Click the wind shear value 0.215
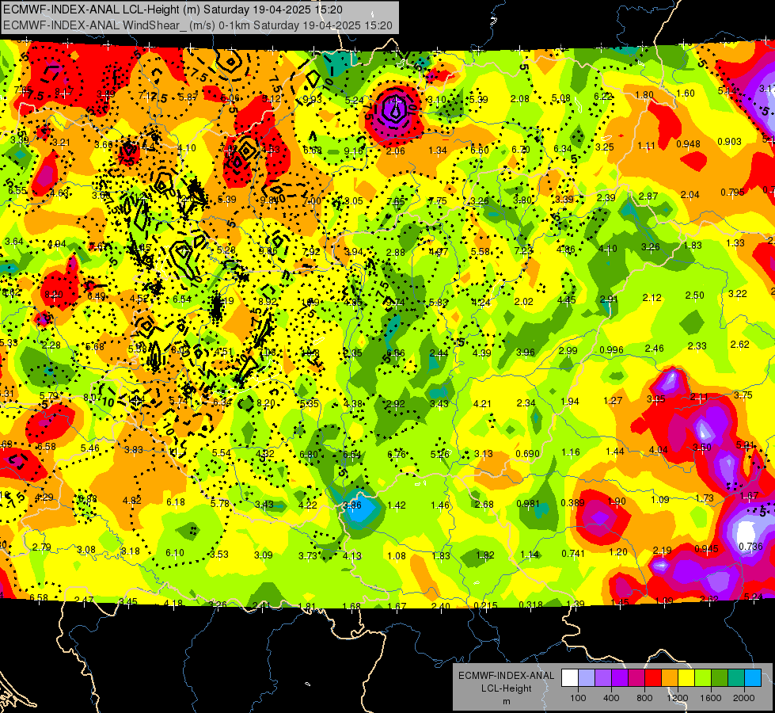 click(x=486, y=605)
